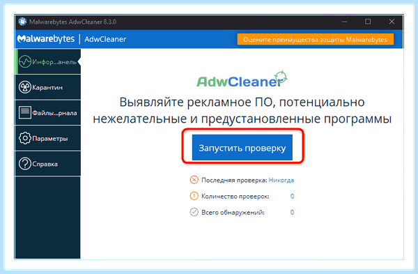Click the settings gear icon

click(25, 138)
